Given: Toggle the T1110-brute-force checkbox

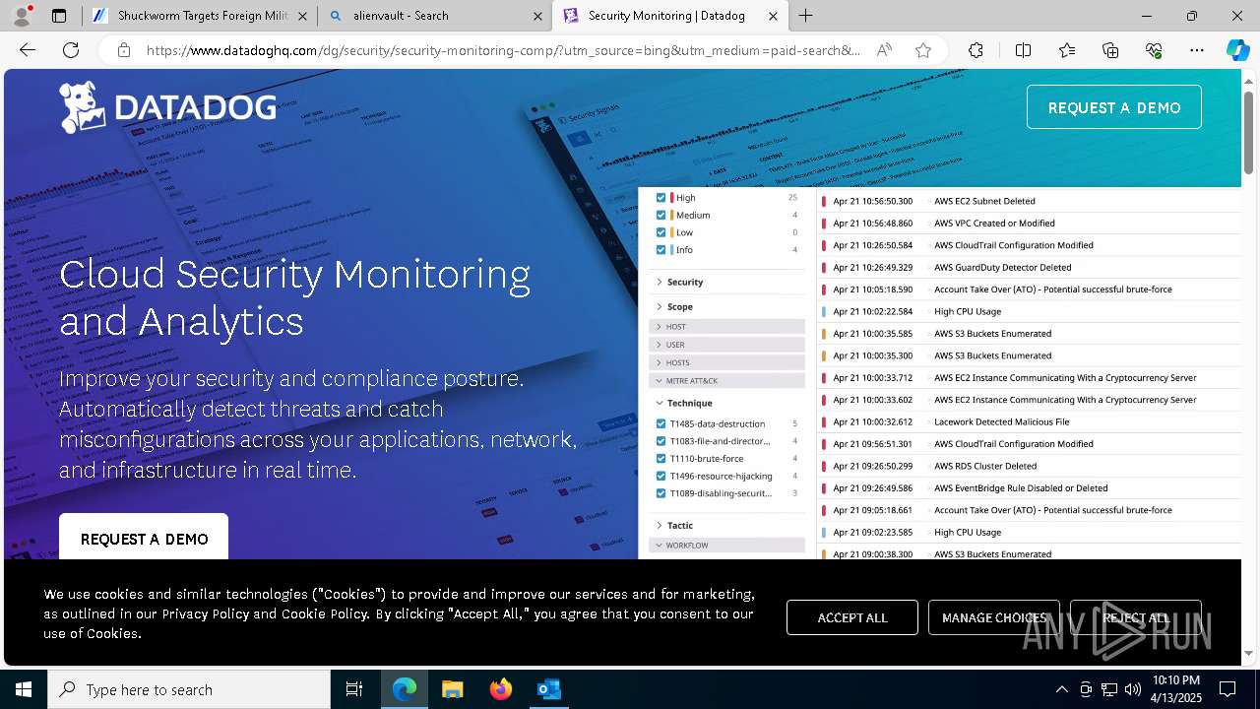Looking at the screenshot, I should [x=661, y=459].
